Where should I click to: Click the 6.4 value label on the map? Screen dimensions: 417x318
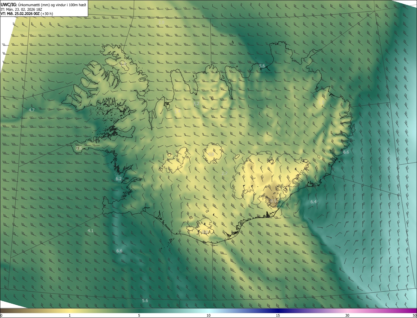click(x=313, y=202)
